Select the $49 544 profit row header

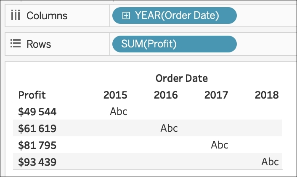pyautogui.click(x=37, y=112)
